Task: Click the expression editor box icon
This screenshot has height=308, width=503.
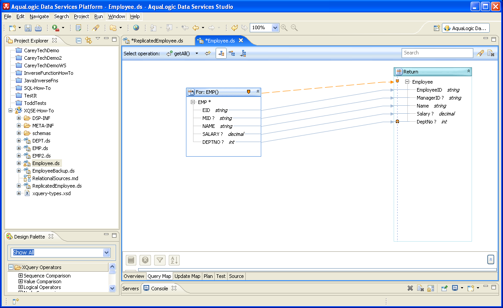Action: pos(131,260)
